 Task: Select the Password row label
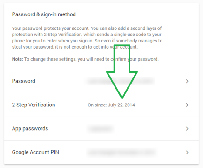pos(24,81)
